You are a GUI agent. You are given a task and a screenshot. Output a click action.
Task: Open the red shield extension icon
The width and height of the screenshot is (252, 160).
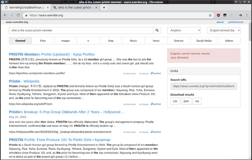click(218, 15)
